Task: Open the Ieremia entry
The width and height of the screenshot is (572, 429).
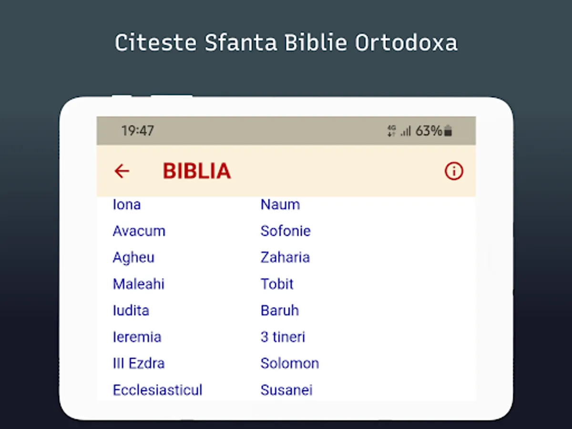Action: 137,337
